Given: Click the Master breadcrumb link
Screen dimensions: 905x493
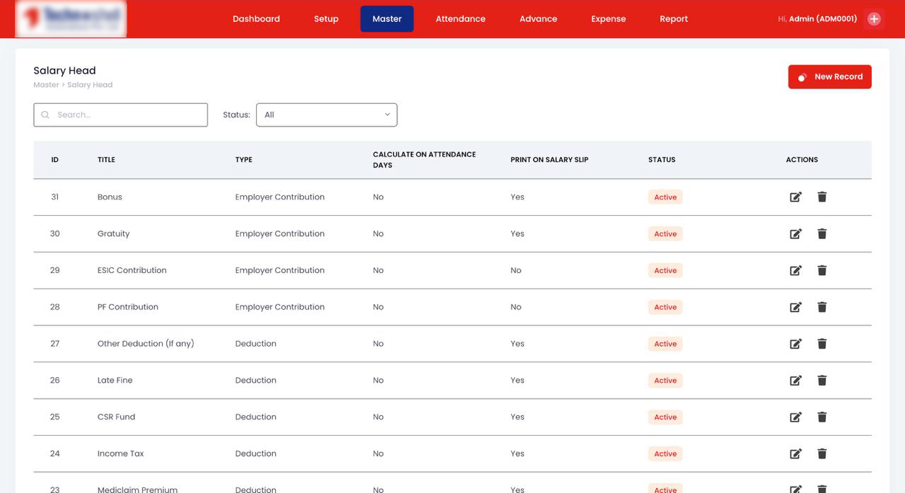Looking at the screenshot, I should (46, 85).
